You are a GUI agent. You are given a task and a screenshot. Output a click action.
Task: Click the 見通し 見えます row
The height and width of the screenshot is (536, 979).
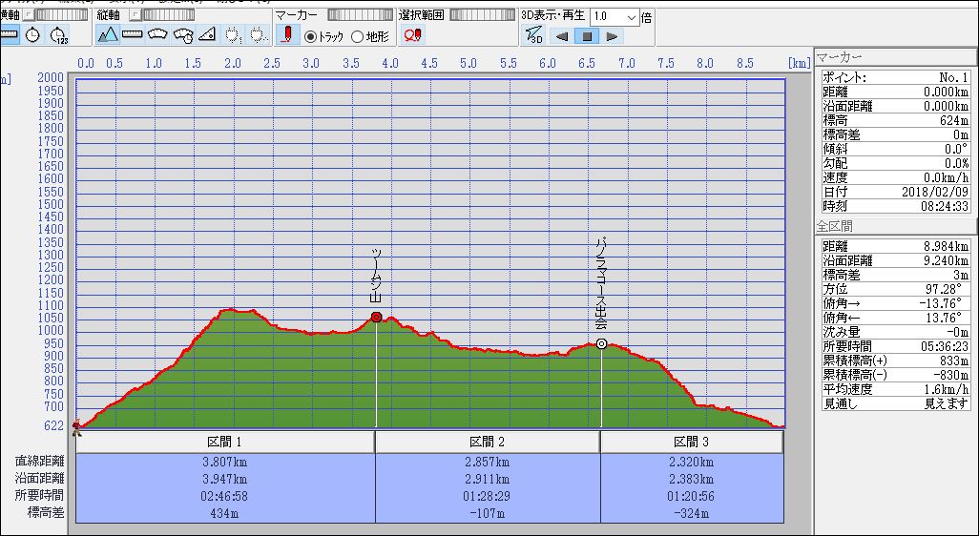pos(895,403)
